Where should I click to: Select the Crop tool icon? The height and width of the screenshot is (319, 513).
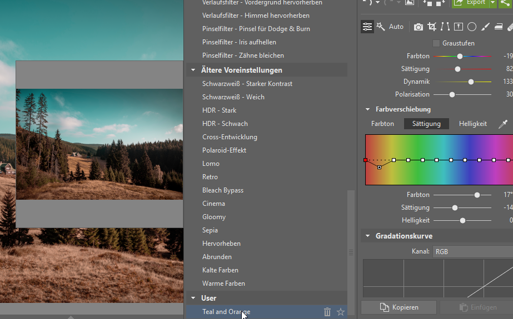click(x=432, y=27)
